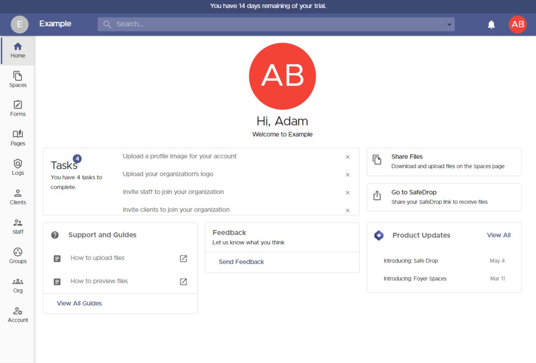The height and width of the screenshot is (363, 536).
Task: Click the View All Guides link
Action: (79, 303)
